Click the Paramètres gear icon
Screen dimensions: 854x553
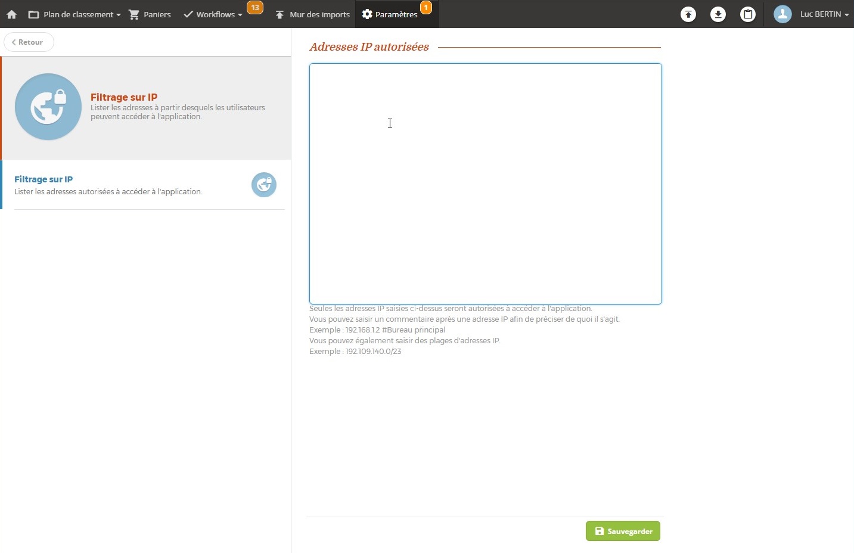[367, 14]
